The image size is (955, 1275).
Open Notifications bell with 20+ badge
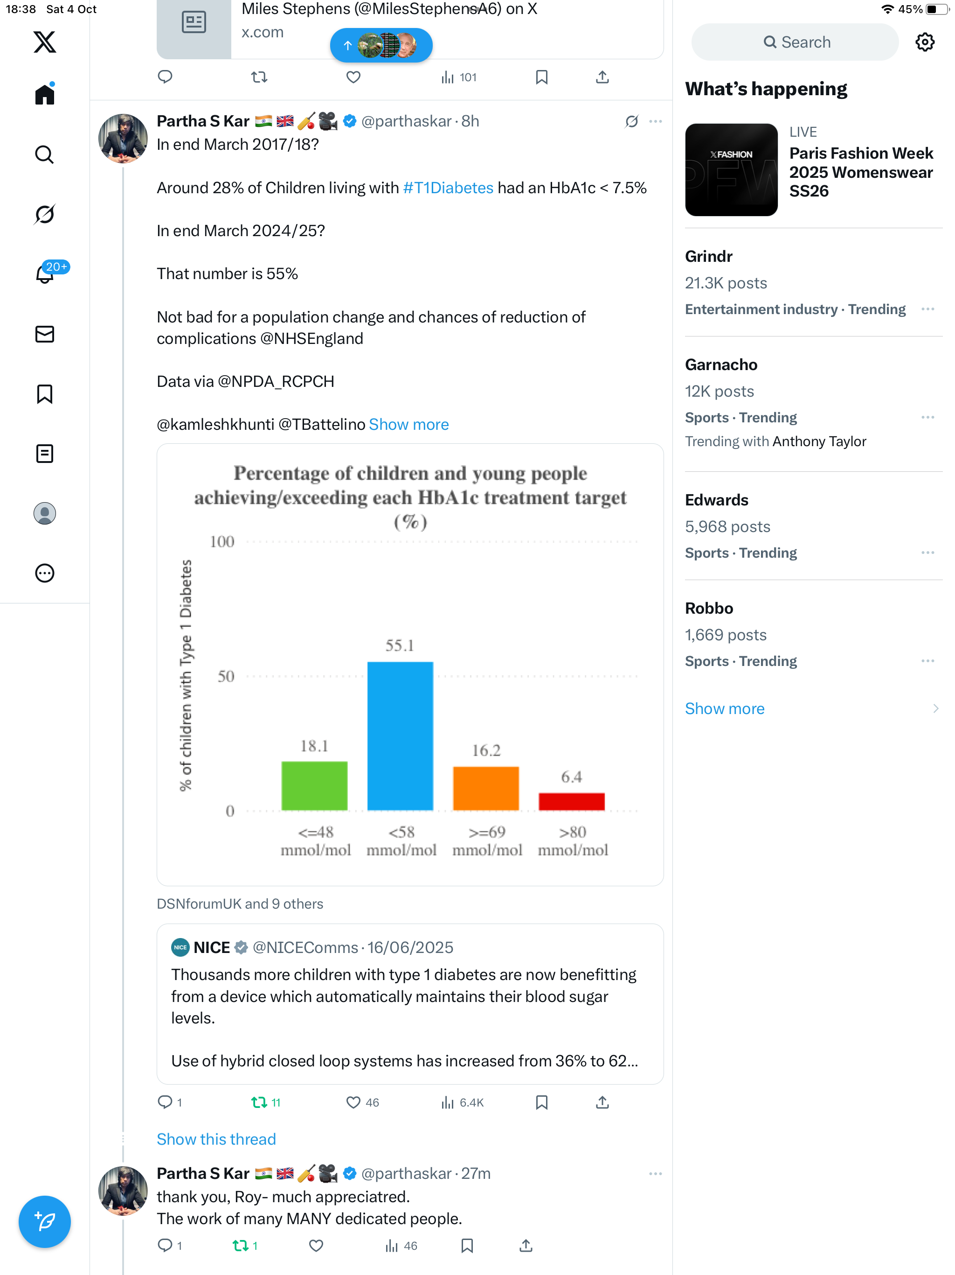[x=44, y=274]
